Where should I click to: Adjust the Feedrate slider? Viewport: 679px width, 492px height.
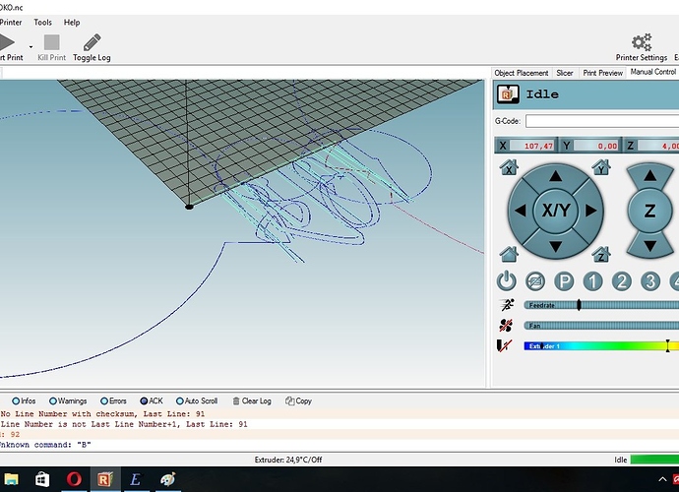(x=601, y=305)
